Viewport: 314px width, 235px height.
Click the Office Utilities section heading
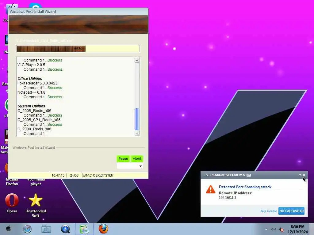(x=30, y=79)
